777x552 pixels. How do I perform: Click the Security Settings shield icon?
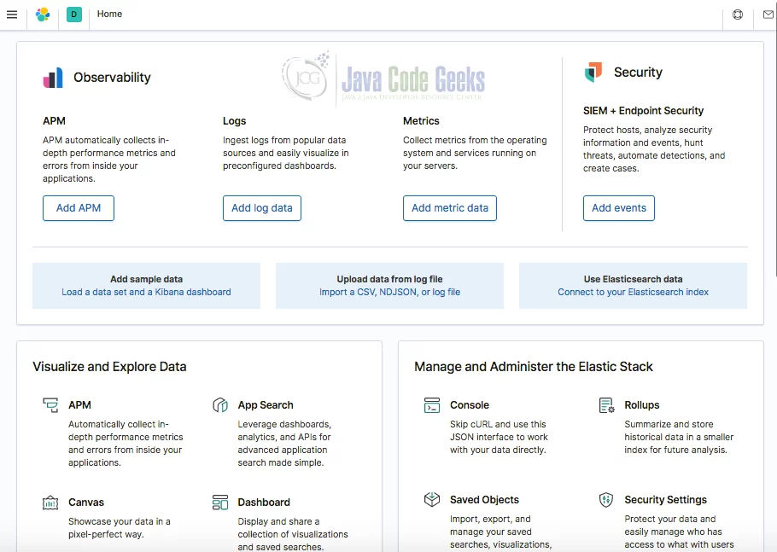[x=606, y=499]
